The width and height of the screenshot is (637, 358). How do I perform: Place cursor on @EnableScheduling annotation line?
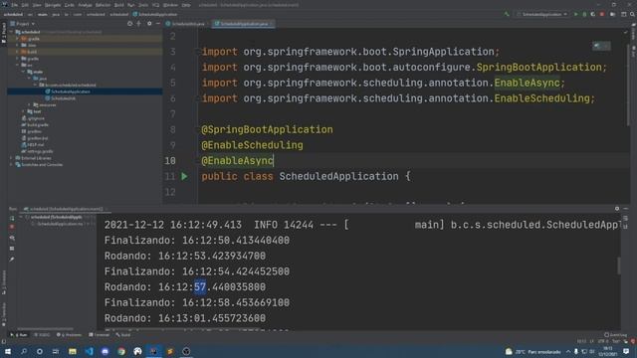(252, 145)
